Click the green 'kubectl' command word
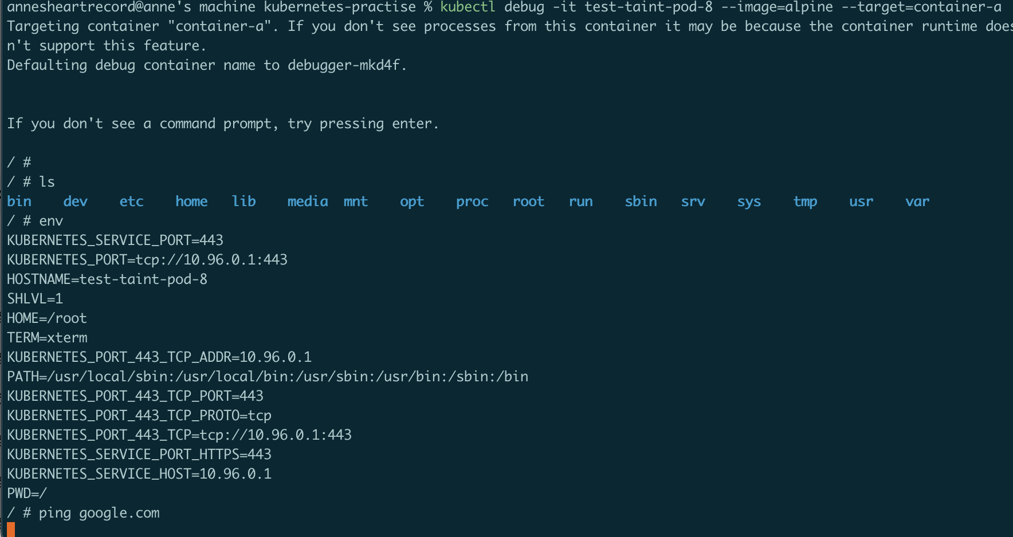This screenshot has width=1013, height=537. tap(468, 7)
